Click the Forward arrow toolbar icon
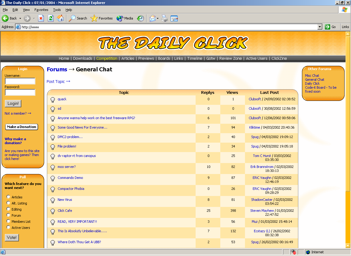 pyautogui.click(x=27, y=18)
